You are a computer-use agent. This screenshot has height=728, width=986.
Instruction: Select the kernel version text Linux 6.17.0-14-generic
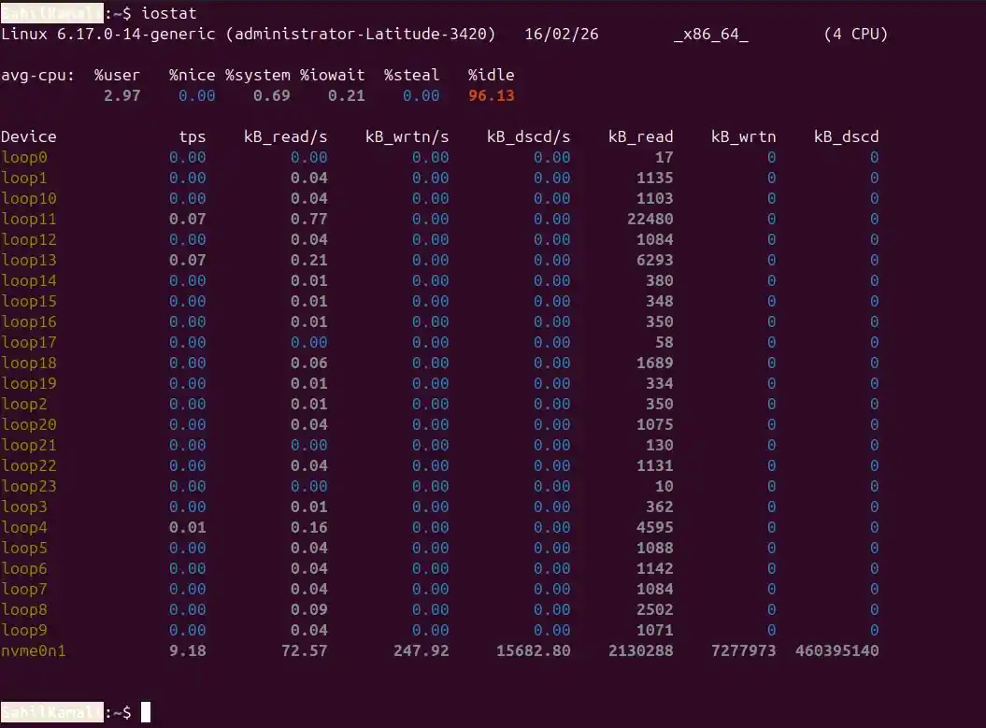108,34
